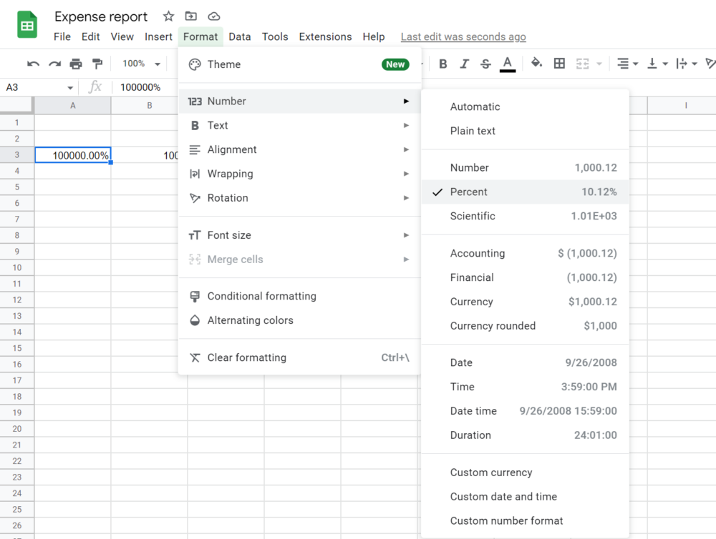The height and width of the screenshot is (539, 716).
Task: Click the name box showing A3
Action: [x=39, y=87]
